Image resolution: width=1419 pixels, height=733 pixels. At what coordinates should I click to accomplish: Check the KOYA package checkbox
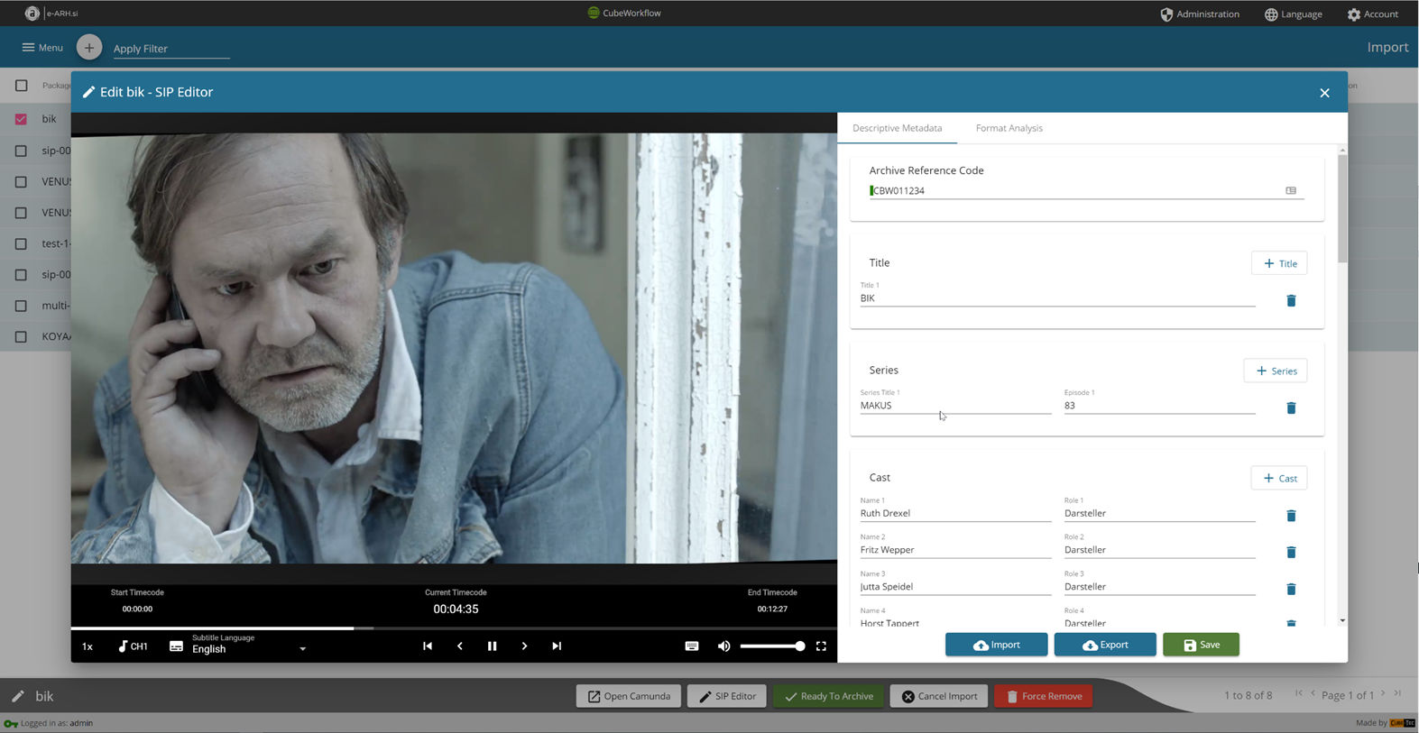click(x=21, y=336)
